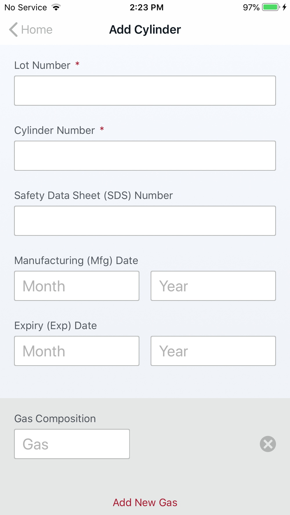Focus the Cylinder Number input field

point(145,156)
